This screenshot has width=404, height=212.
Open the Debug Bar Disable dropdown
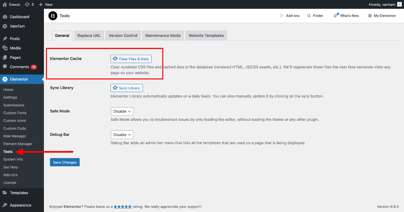point(122,134)
